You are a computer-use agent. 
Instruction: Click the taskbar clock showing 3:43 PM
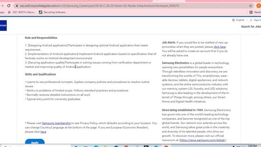point(252,146)
